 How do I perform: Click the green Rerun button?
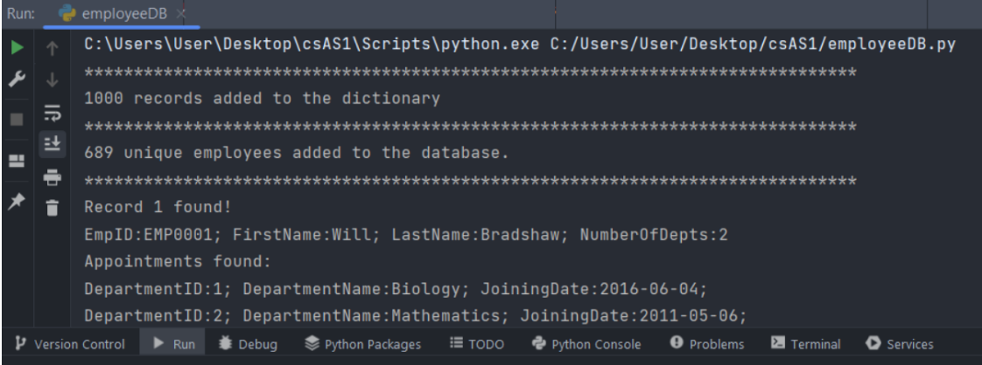pyautogui.click(x=16, y=47)
